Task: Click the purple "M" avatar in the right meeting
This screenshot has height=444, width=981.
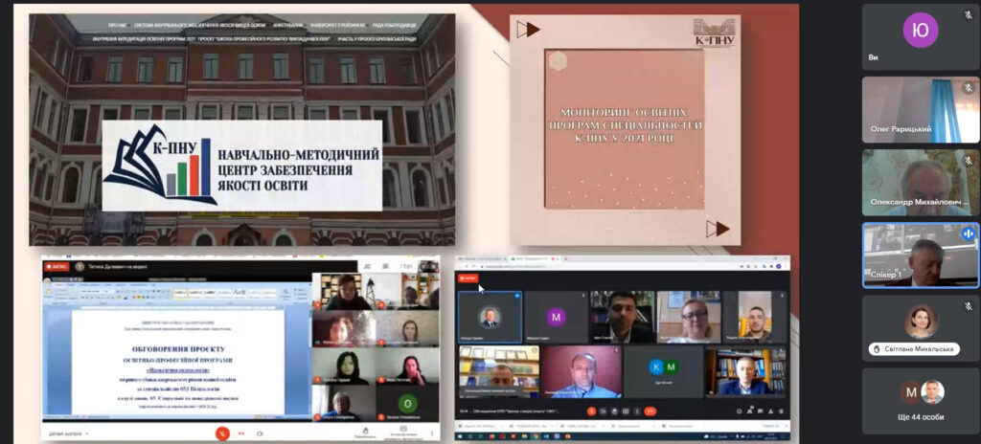Action: (556, 317)
